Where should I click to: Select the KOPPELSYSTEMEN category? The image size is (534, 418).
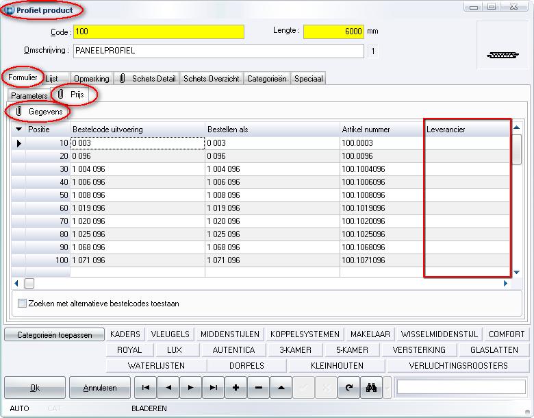click(305, 334)
